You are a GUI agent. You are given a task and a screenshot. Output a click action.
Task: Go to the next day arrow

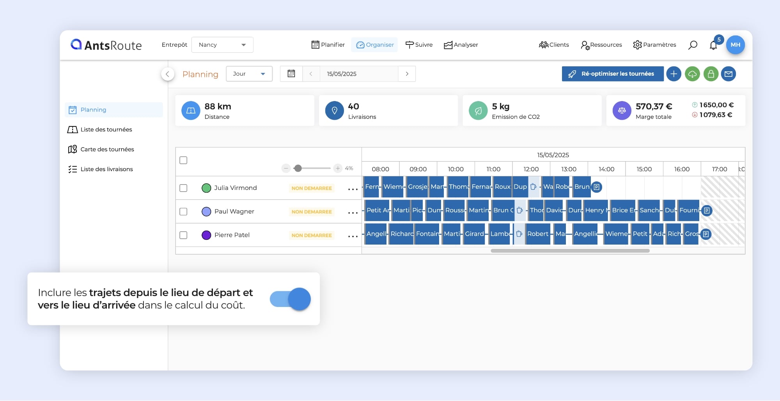[407, 74]
